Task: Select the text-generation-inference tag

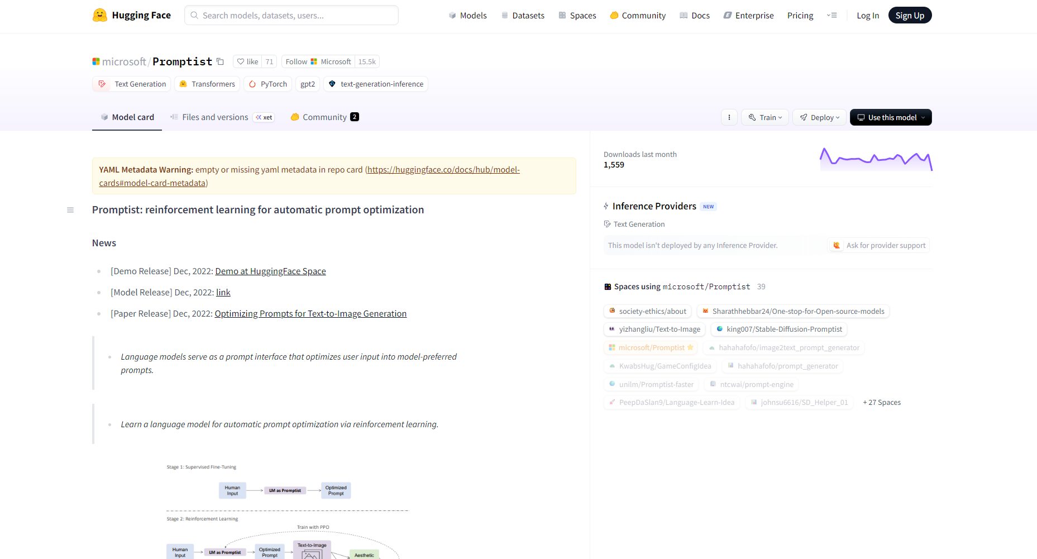Action: coord(376,84)
